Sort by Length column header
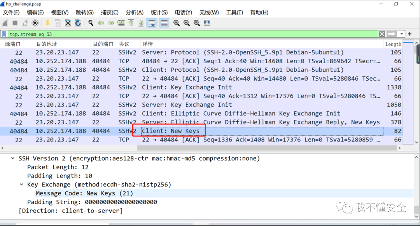420x226 pixels. (393, 44)
